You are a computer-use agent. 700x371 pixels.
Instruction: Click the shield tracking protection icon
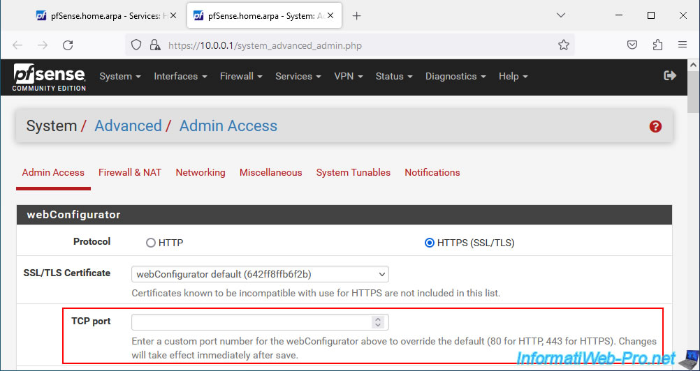click(136, 45)
